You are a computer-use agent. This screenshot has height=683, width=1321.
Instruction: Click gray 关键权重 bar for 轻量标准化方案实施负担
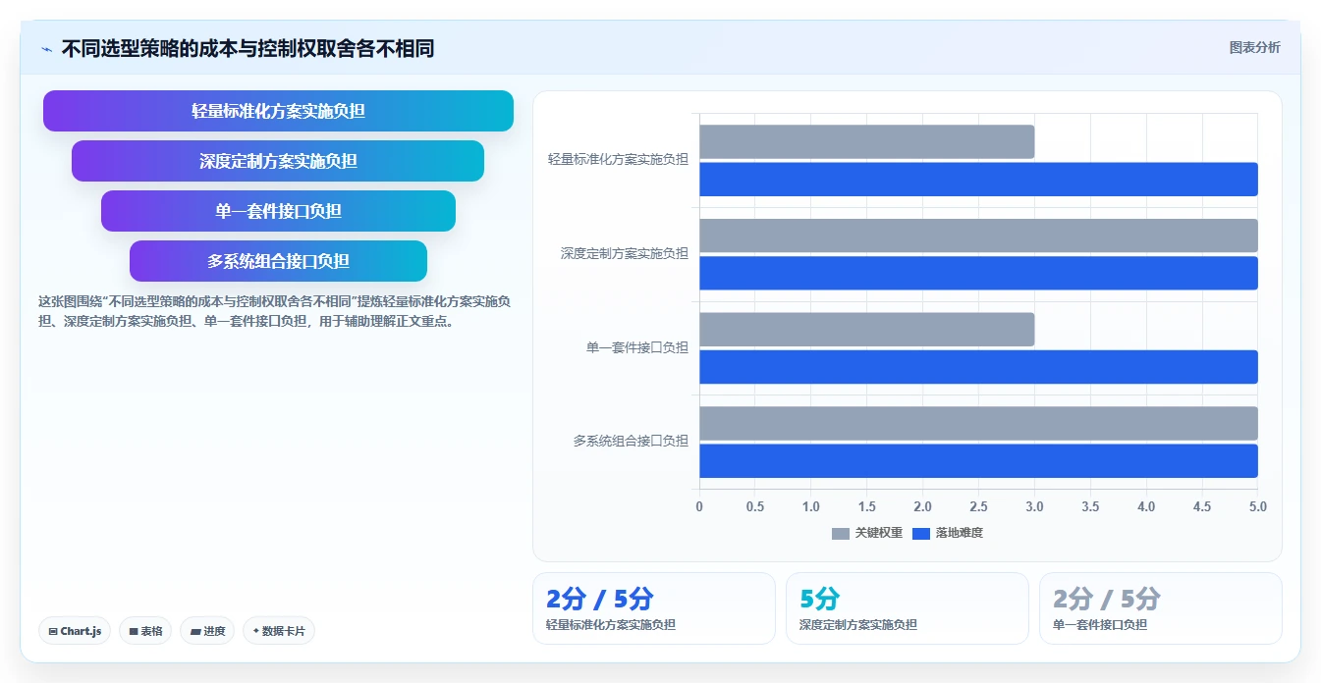(866, 141)
